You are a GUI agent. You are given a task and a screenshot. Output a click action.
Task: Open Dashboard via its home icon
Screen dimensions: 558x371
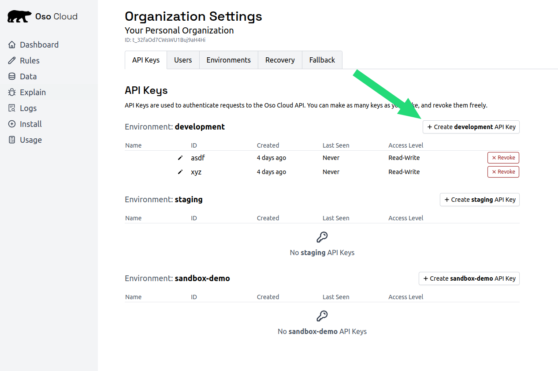tap(12, 45)
